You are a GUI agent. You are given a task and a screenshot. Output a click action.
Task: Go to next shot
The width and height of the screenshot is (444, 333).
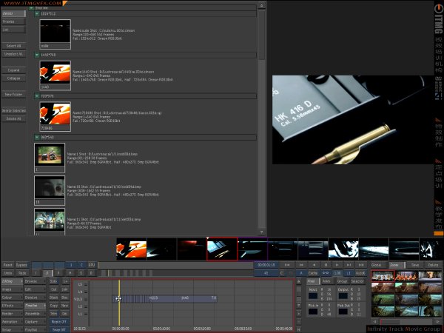(349, 265)
